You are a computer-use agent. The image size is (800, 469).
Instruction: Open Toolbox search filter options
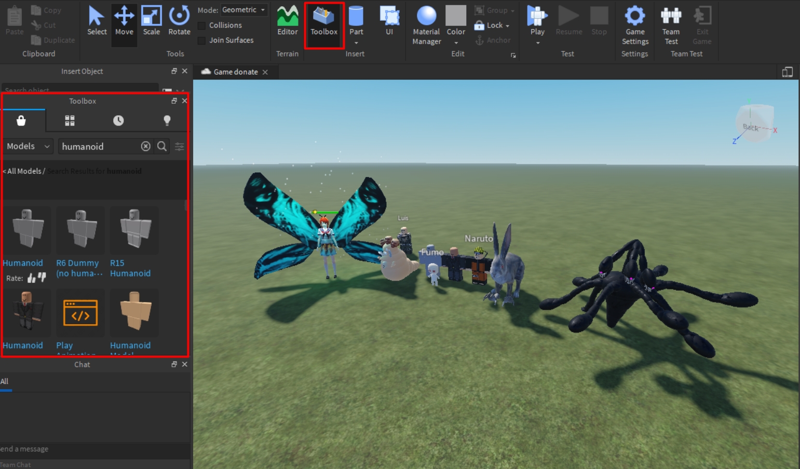coord(180,146)
